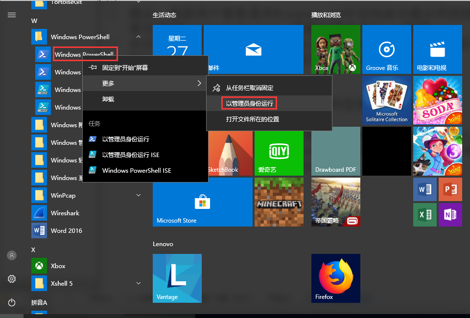Open the settings gear icon
Viewport: 470px width, 318px height.
point(12,279)
